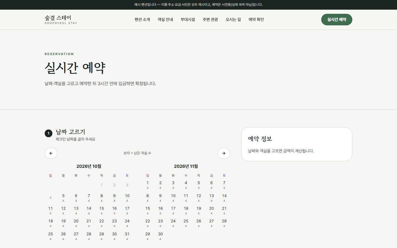Open the 예약 확인 page
Image resolution: width=397 pixels, height=248 pixels.
pyautogui.click(x=256, y=20)
